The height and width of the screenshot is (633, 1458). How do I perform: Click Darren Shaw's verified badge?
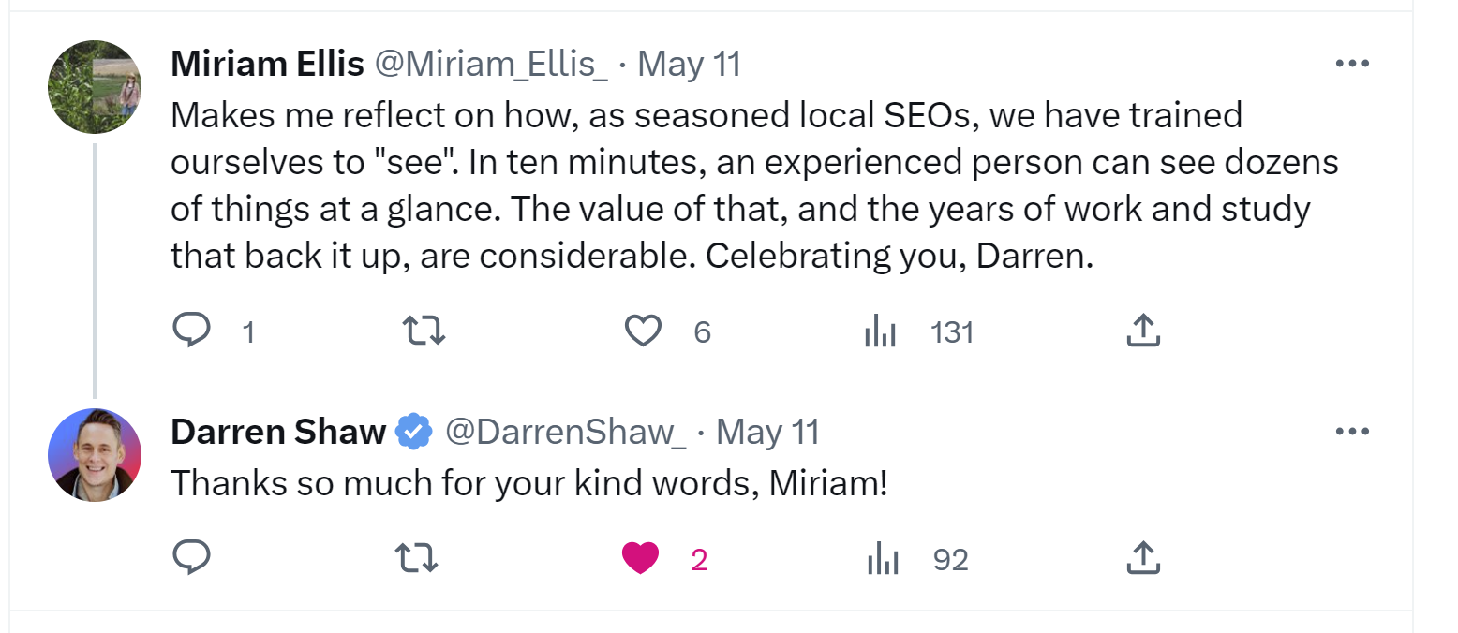[413, 432]
